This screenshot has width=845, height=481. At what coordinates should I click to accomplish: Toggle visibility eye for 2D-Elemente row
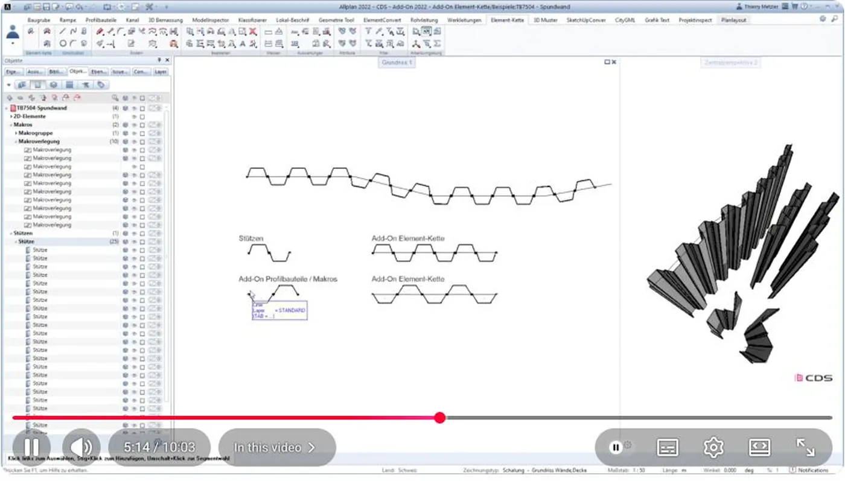[x=134, y=116]
